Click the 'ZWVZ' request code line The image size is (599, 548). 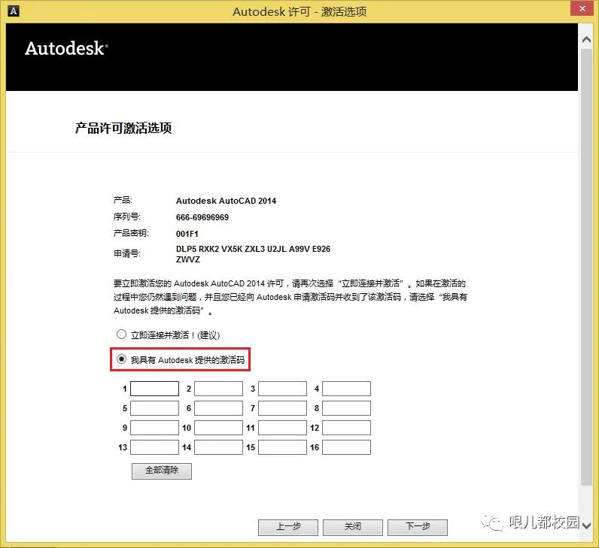(187, 259)
